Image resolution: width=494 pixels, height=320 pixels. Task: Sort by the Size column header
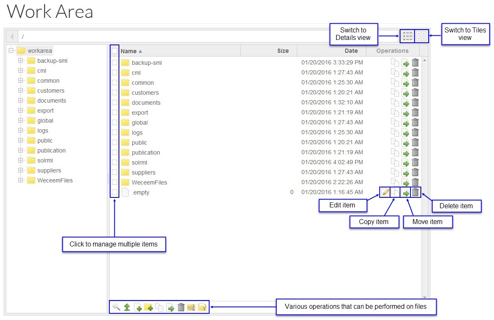pos(283,51)
